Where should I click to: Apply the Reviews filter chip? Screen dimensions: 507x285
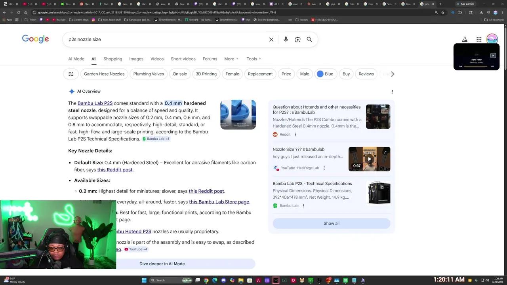point(366,74)
